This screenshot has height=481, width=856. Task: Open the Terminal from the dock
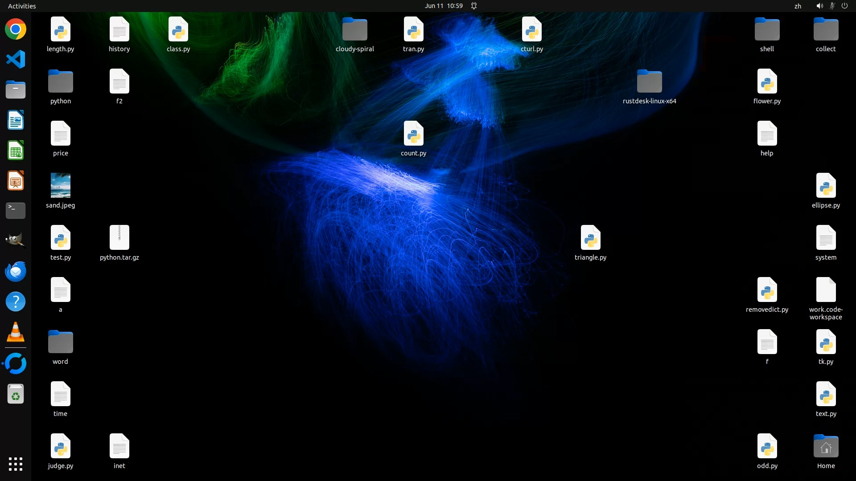point(16,210)
